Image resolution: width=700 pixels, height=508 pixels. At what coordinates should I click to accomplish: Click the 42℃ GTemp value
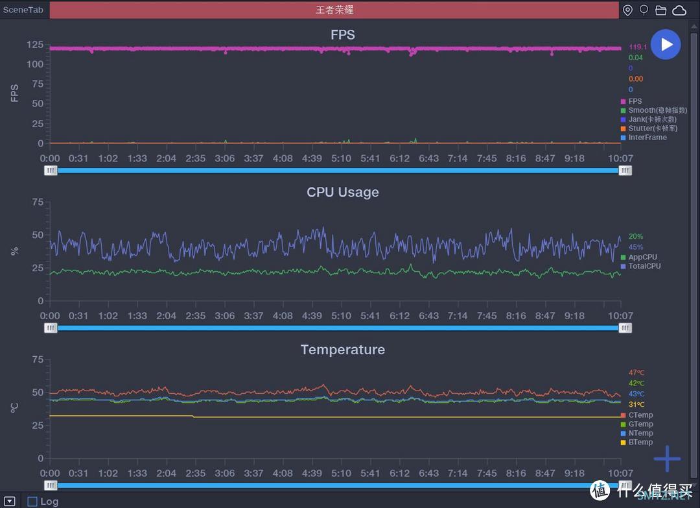pos(636,383)
